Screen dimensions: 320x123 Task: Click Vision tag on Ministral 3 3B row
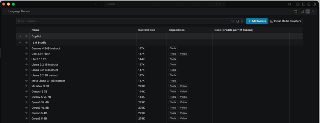pos(183,86)
